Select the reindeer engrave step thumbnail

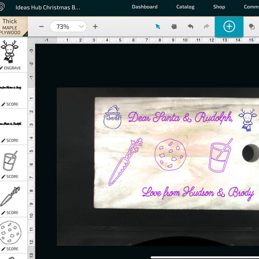point(9,51)
